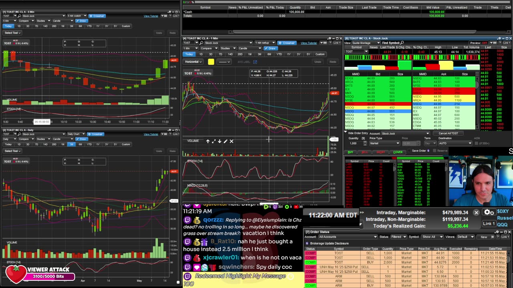Select the YTD range in the 1 Min chart
This screenshot has width=513, height=288.
[279, 54]
